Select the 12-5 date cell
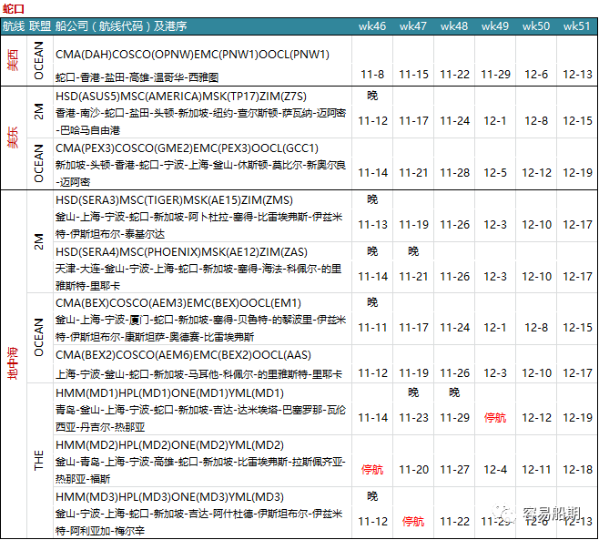Screen dimensions: 599x540 (495, 173)
